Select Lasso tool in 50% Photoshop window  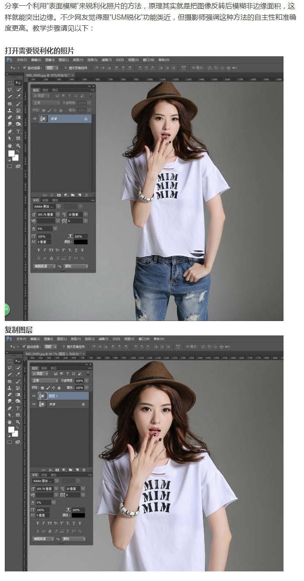(x=10, y=90)
